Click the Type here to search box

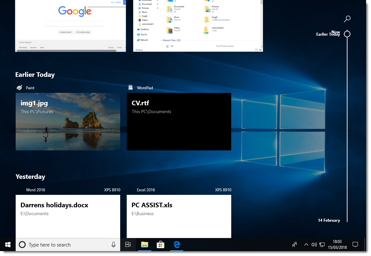coord(65,245)
